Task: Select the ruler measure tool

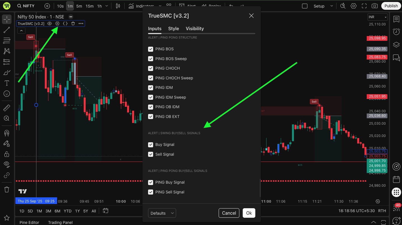Action: pyautogui.click(x=7, y=108)
